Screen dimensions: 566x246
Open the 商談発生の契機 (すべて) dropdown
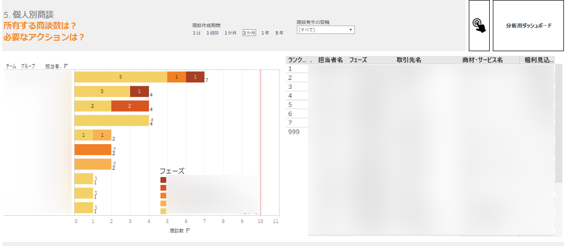click(326, 30)
